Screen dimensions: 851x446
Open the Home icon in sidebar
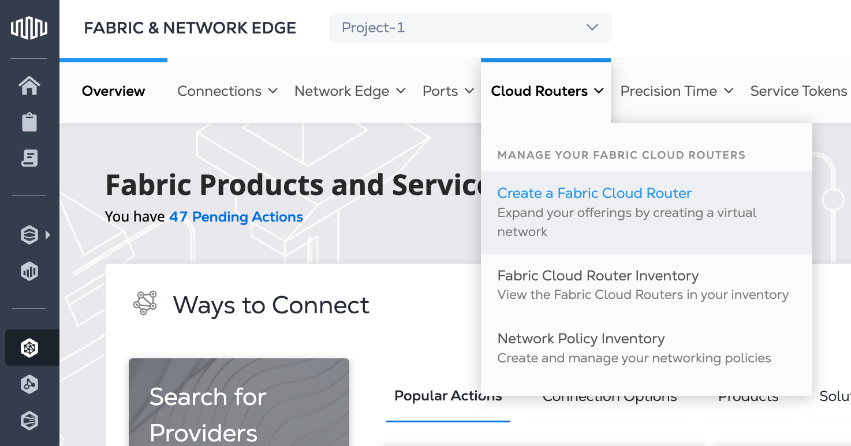tap(29, 86)
